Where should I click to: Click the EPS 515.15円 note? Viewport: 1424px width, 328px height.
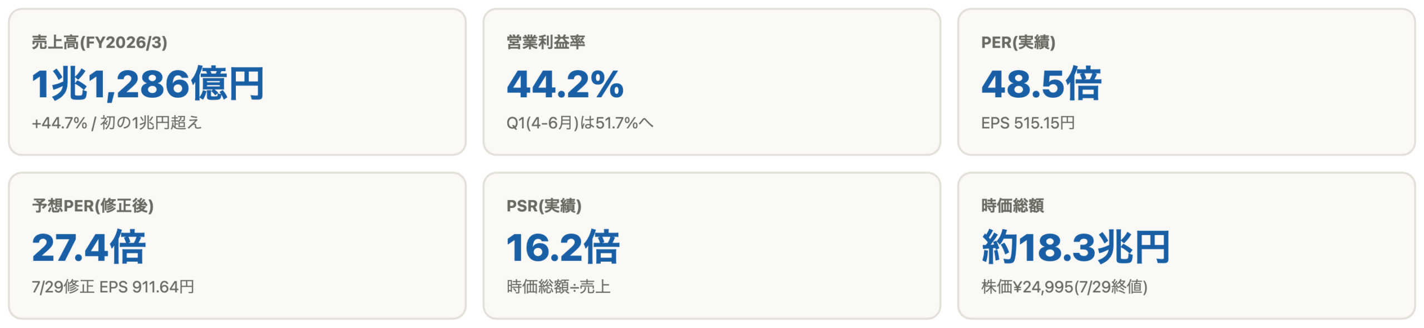click(1028, 123)
